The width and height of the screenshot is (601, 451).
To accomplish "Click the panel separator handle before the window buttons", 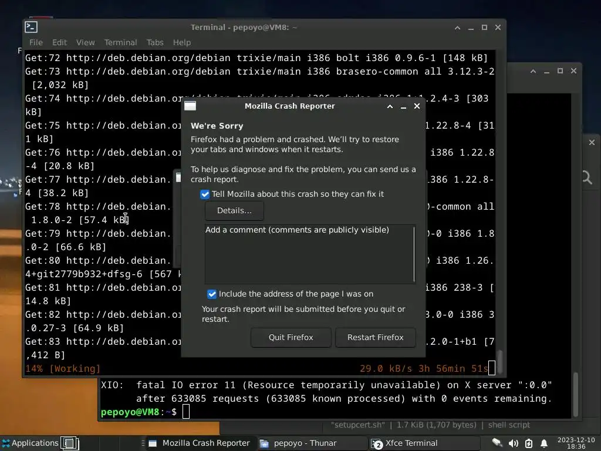I will (x=143, y=443).
